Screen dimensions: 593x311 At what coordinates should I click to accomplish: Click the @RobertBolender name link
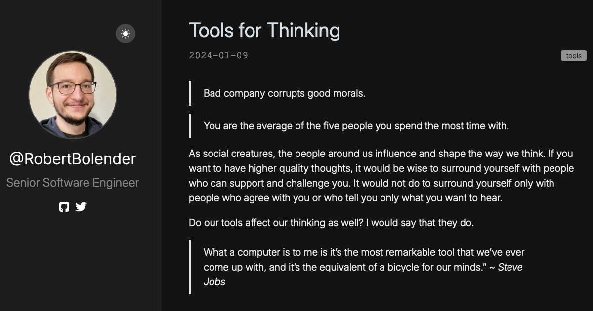click(x=73, y=159)
